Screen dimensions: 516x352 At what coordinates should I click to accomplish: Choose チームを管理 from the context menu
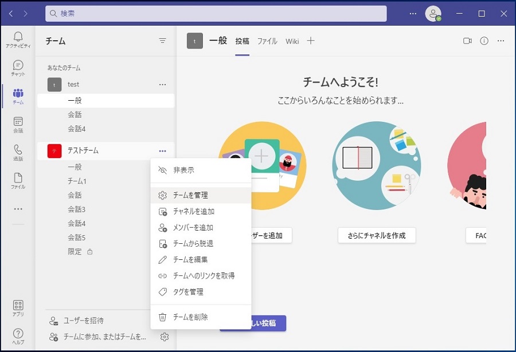(190, 195)
